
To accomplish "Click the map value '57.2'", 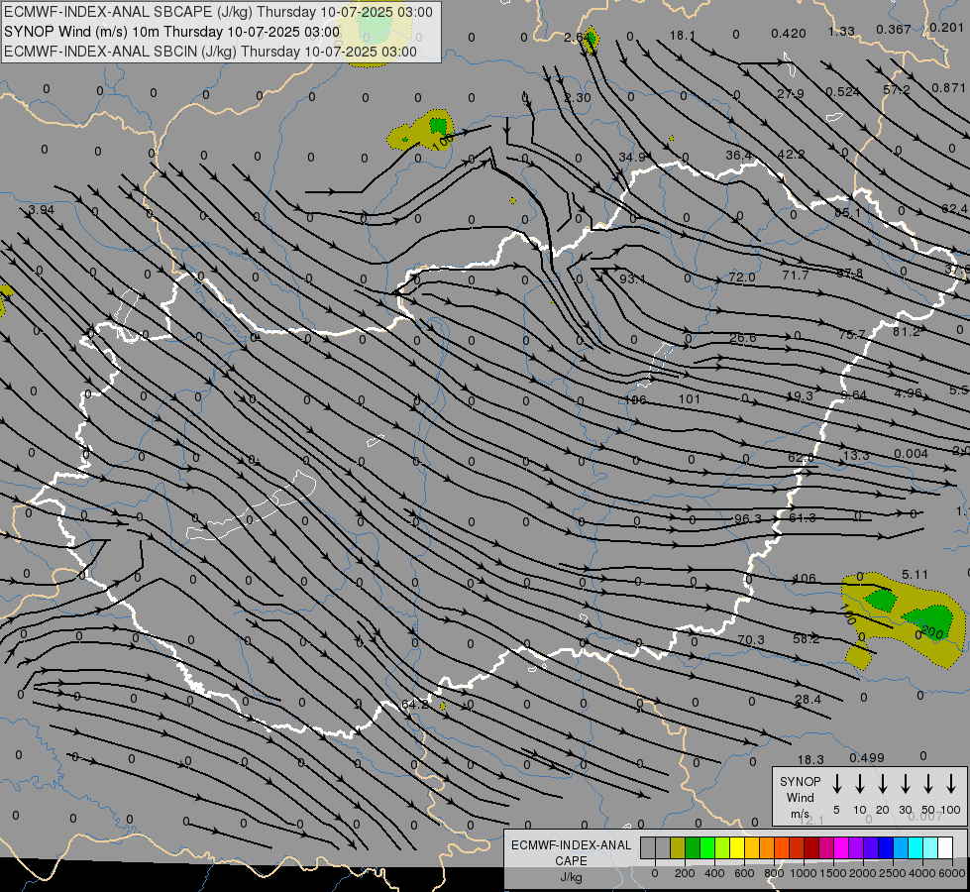I will (897, 90).
